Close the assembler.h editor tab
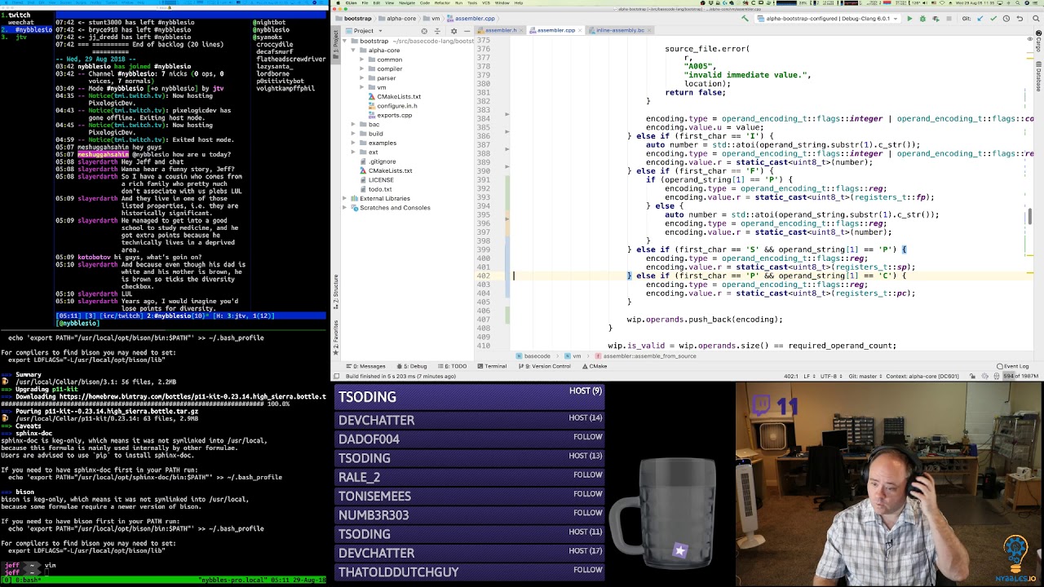This screenshot has width=1044, height=587. (x=521, y=30)
